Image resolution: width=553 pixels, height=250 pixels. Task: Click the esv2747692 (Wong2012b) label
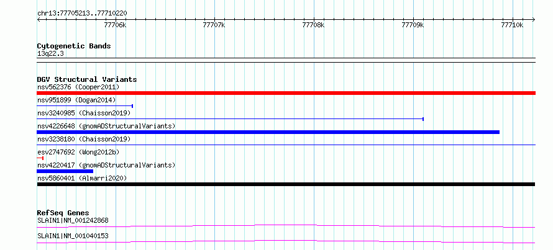[x=78, y=152]
